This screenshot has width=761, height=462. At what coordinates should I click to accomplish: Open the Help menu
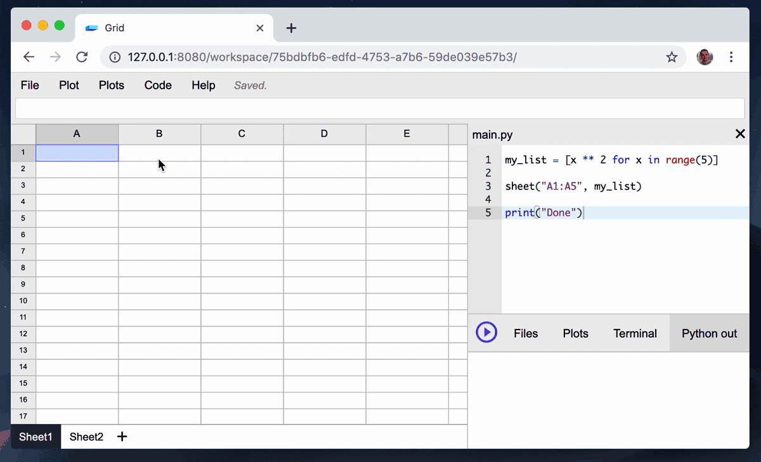click(203, 85)
